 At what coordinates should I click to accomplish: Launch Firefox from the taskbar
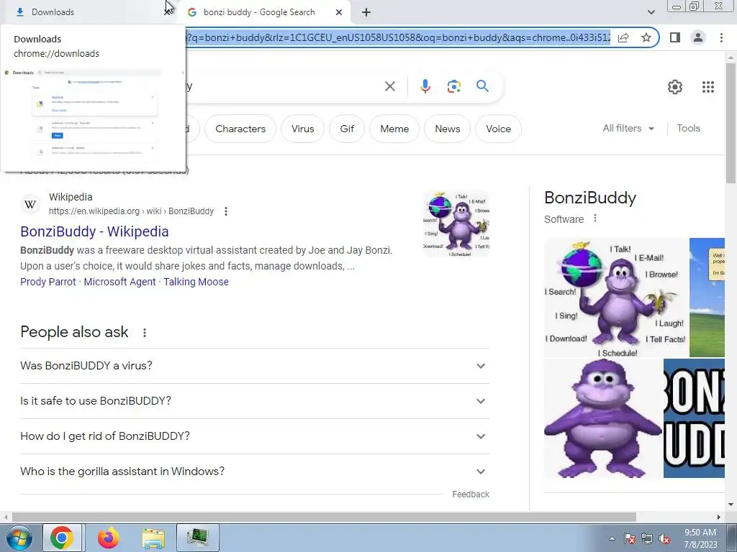coord(108,538)
